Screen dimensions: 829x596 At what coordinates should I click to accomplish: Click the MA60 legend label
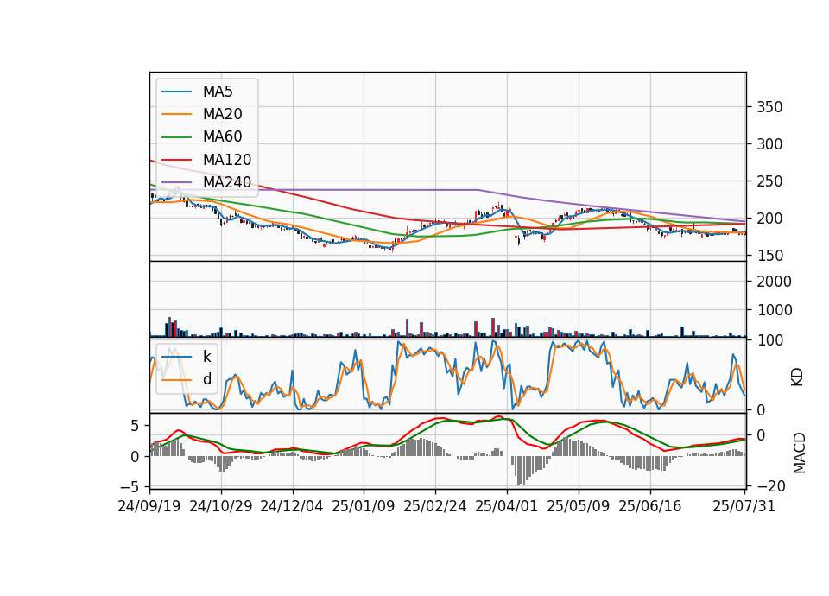tap(222, 137)
